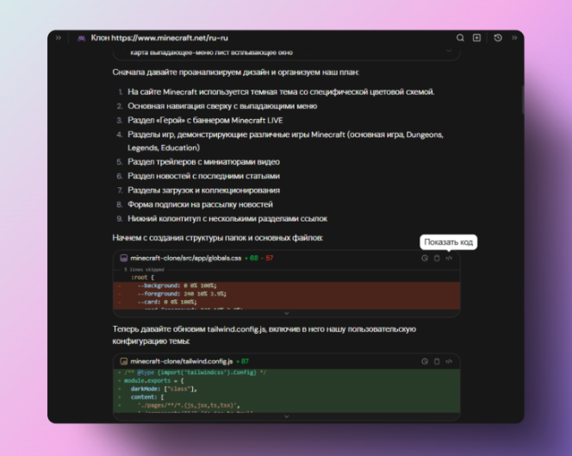Viewport: 572px width, 456px height.
Task: Show code for tailwind.config.js card
Action: coord(449,361)
